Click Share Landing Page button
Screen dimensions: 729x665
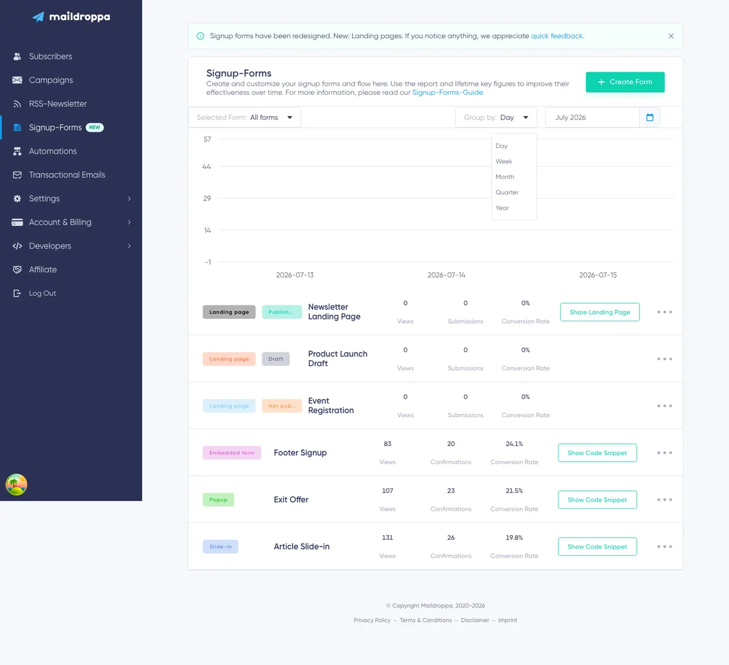[600, 312]
